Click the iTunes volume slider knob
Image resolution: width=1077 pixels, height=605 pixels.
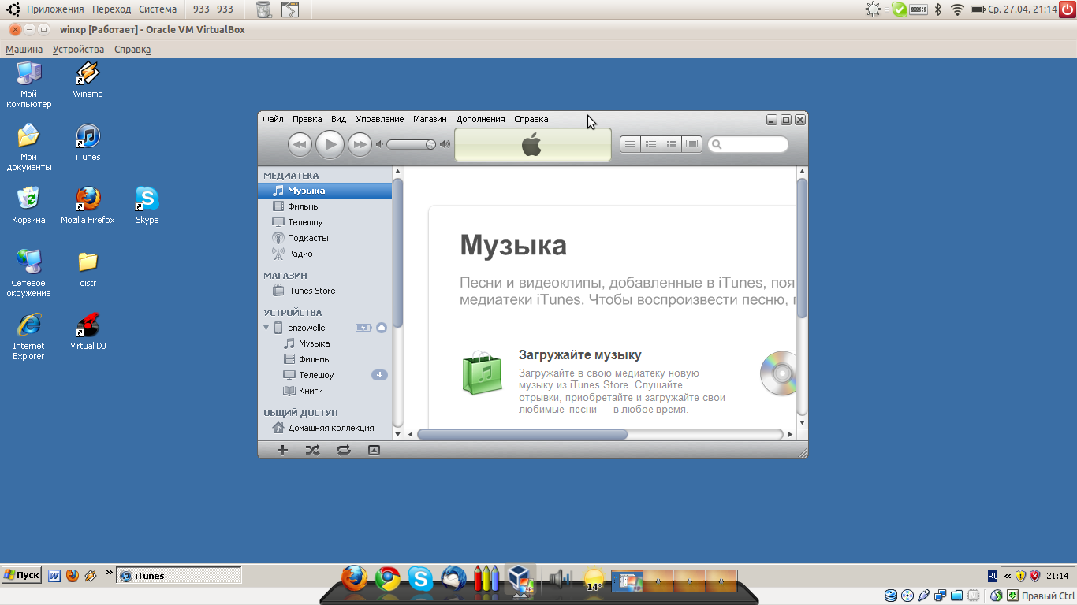click(430, 144)
